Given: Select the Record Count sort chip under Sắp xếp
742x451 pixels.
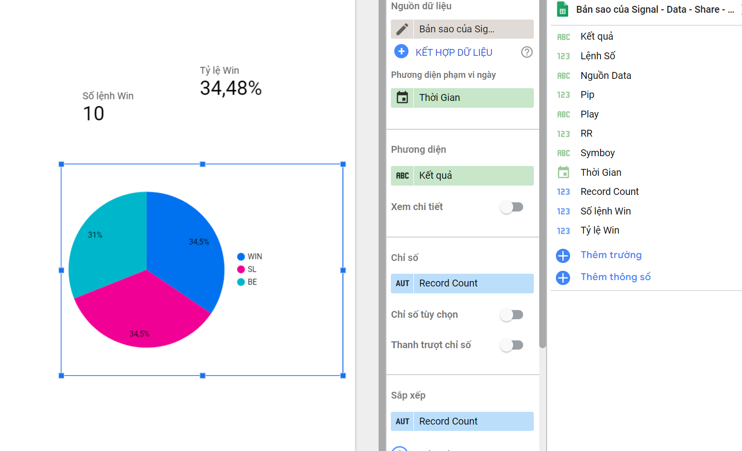Looking at the screenshot, I should (462, 422).
